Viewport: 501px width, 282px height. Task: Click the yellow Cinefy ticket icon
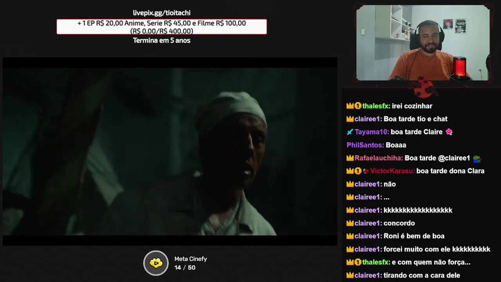click(156, 263)
